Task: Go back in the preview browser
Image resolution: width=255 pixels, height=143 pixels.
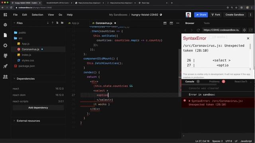Action: 185,30
